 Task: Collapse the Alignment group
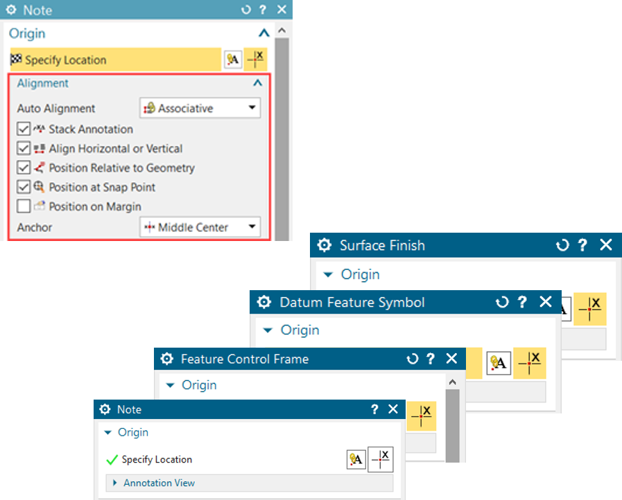258,83
